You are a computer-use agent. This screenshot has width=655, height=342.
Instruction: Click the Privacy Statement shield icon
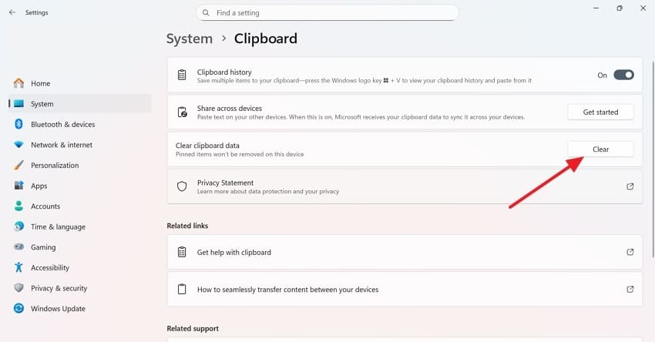182,186
